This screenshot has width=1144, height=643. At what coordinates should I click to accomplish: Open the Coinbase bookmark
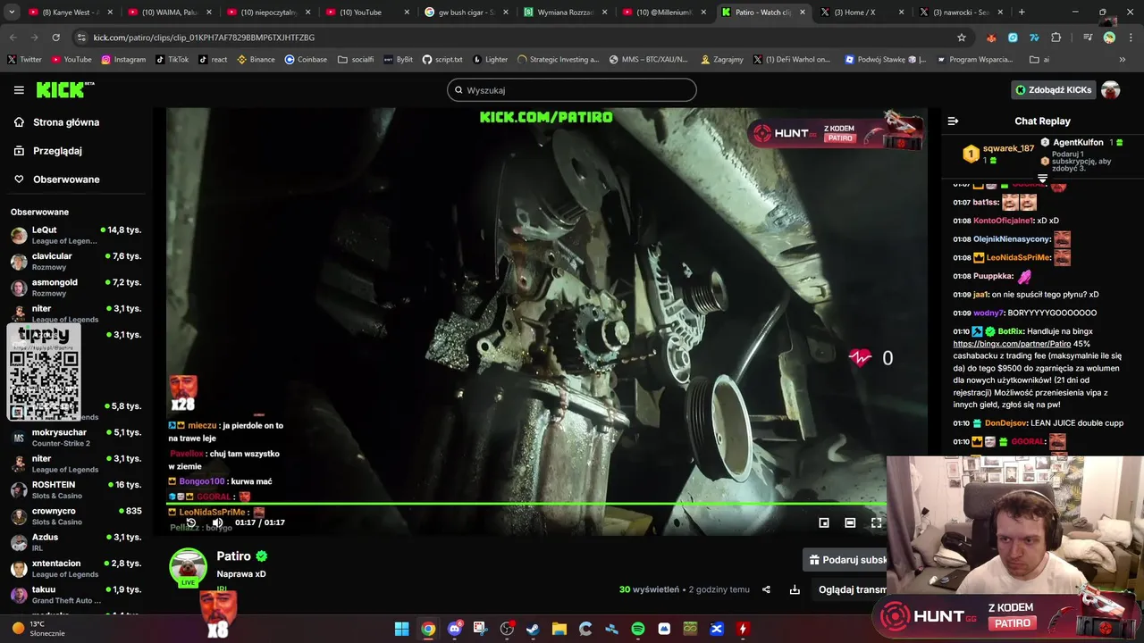coord(306,60)
